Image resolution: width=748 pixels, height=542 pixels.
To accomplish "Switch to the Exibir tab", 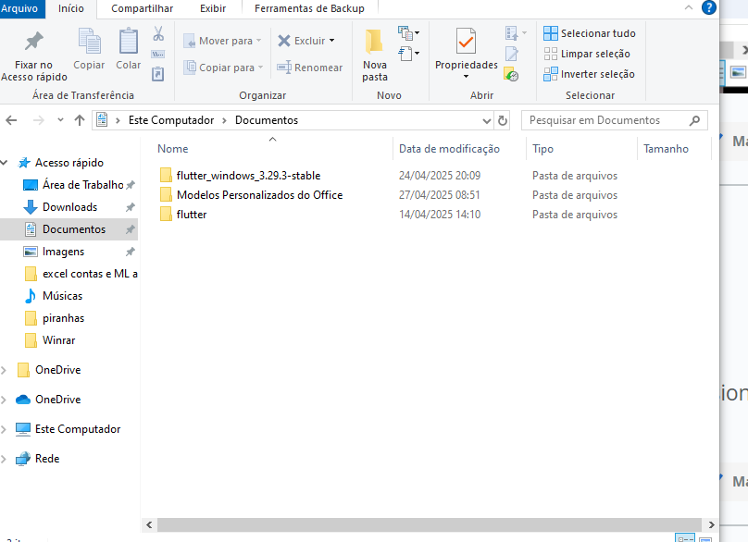I will point(213,8).
